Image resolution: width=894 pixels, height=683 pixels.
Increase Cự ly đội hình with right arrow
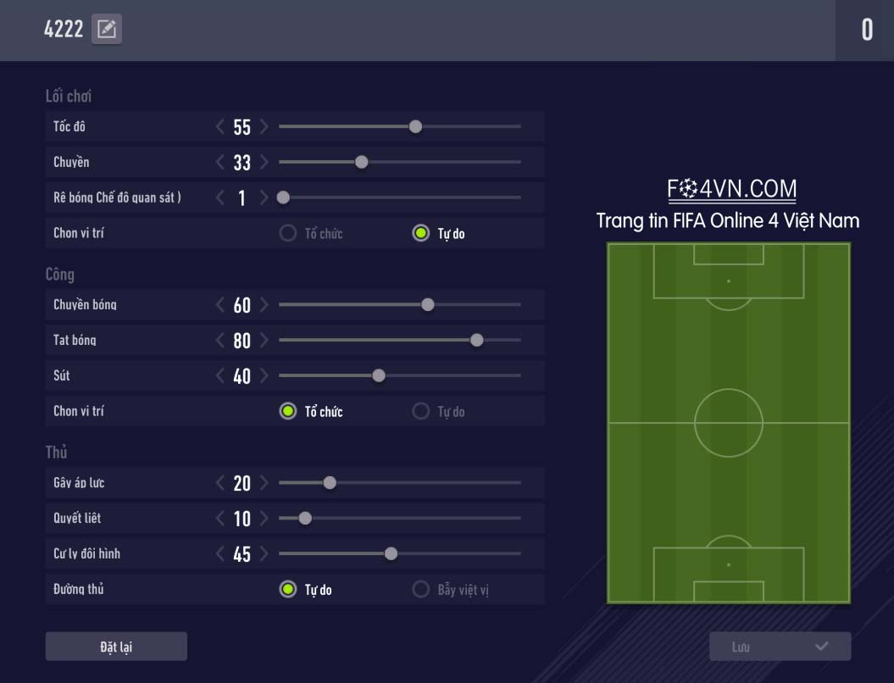264,554
